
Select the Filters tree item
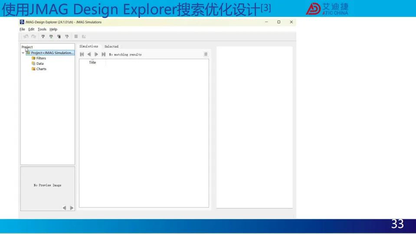coord(39,58)
